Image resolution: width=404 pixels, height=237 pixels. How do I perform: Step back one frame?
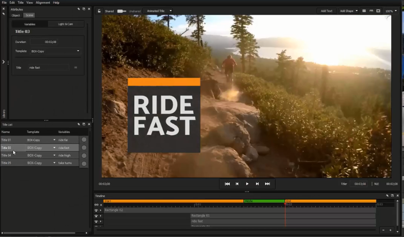pos(237,184)
